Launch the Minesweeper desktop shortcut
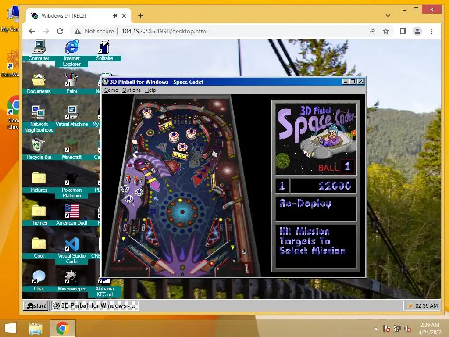This screenshot has height=337, width=449. click(71, 281)
